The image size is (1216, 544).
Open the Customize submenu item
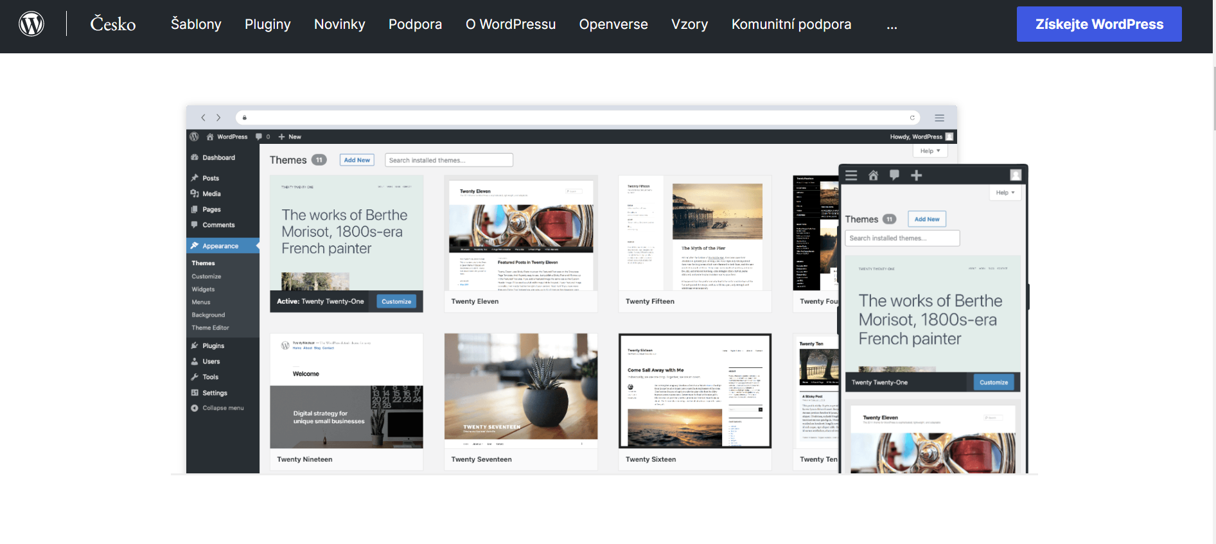click(x=206, y=276)
